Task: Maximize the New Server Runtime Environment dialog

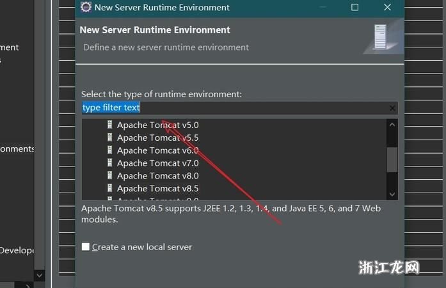Action: pyautogui.click(x=354, y=7)
